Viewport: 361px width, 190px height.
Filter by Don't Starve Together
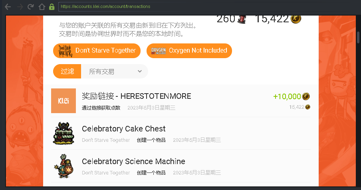[97, 51]
